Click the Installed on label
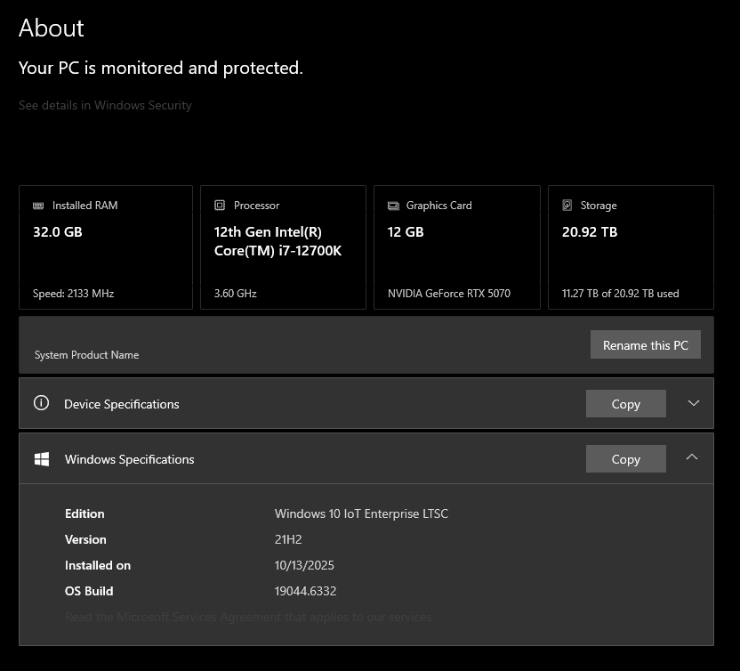Image resolution: width=740 pixels, height=671 pixels. 98,565
